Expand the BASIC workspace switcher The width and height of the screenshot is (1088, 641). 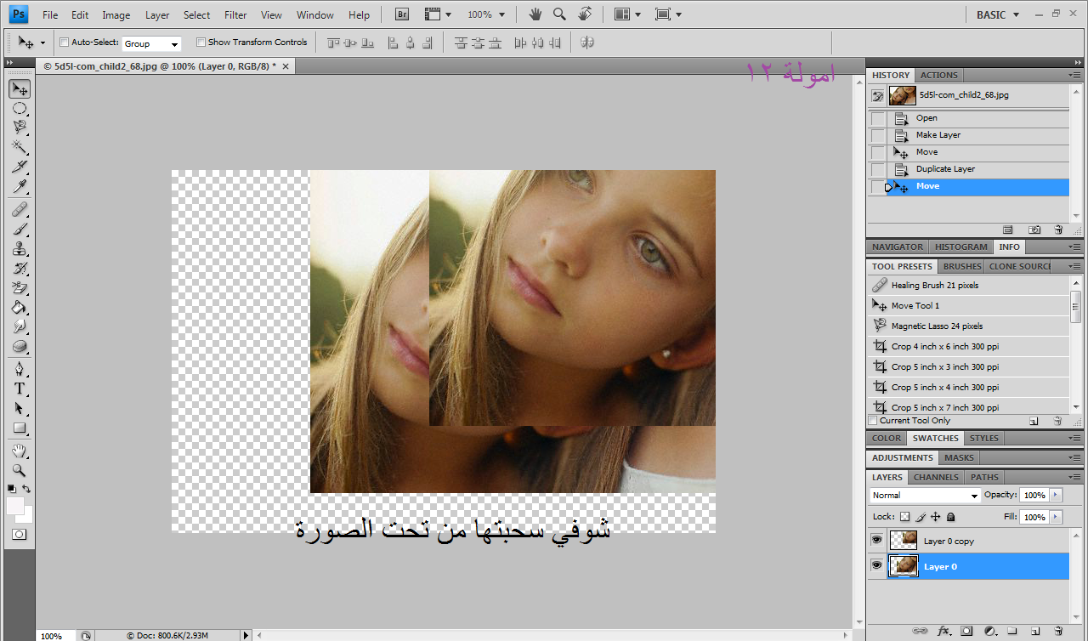[998, 14]
